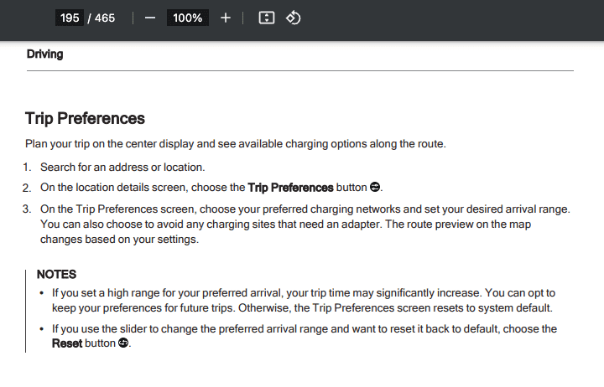The height and width of the screenshot is (387, 604).
Task: Click the bold Trip Preferences text in step 2
Action: coord(290,188)
